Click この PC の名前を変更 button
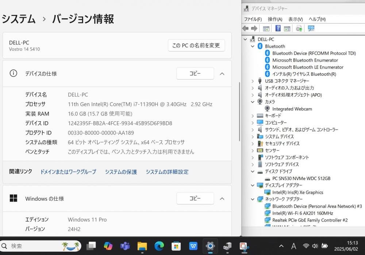Screen dimensions: 365x255 point(196,45)
